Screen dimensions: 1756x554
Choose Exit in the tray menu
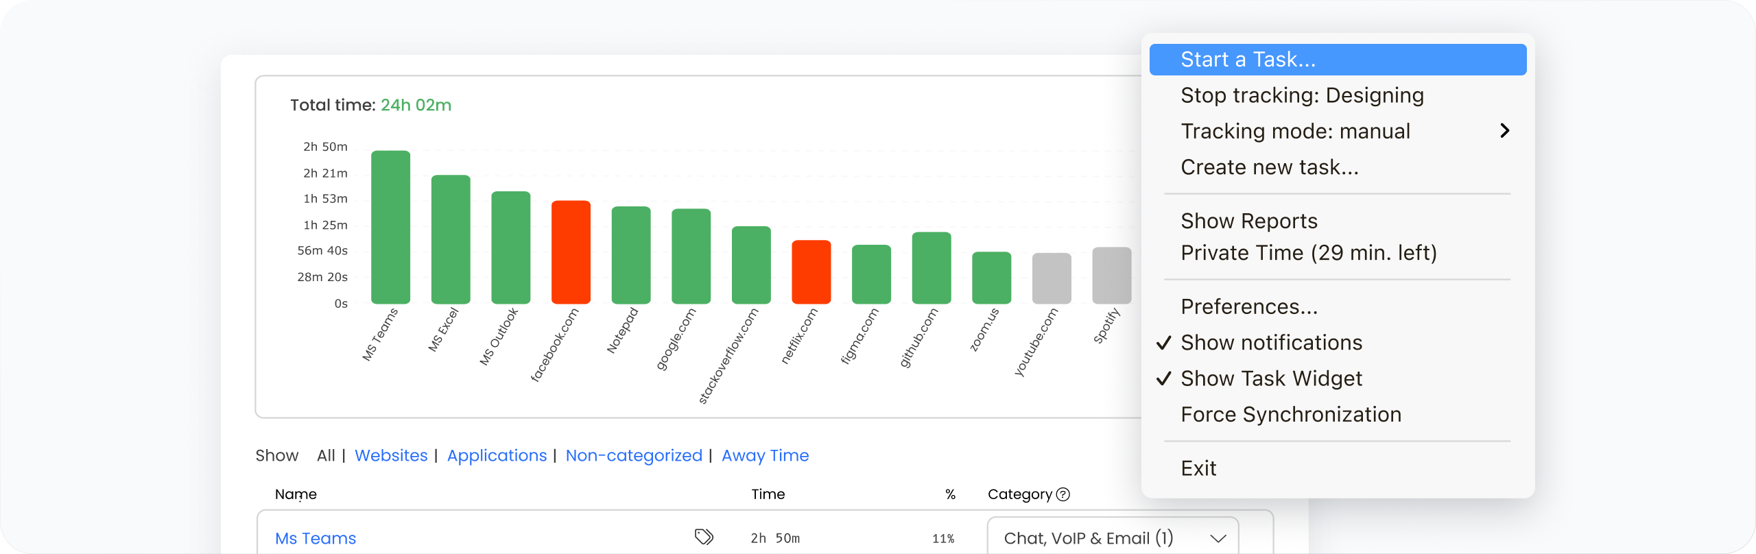pos(1198,468)
